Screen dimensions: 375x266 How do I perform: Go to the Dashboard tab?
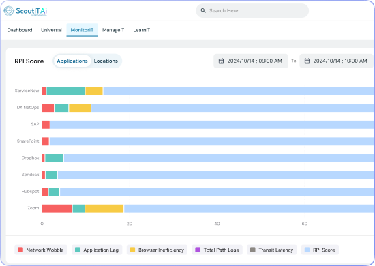[20, 30]
